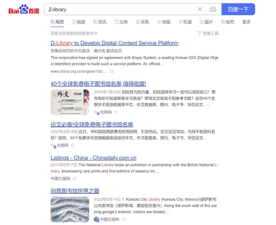Click inside the search input field
The height and width of the screenshot is (225, 276).
pyautogui.click(x=115, y=9)
